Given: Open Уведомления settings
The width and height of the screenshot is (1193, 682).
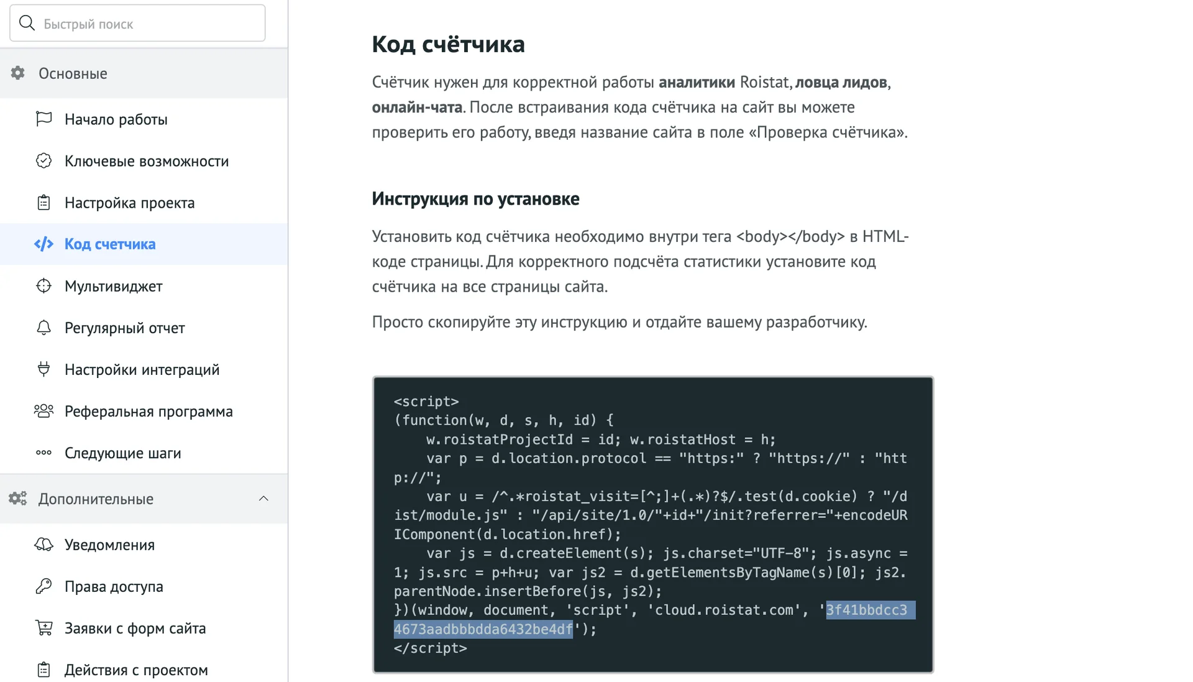Looking at the screenshot, I should click(x=110, y=545).
